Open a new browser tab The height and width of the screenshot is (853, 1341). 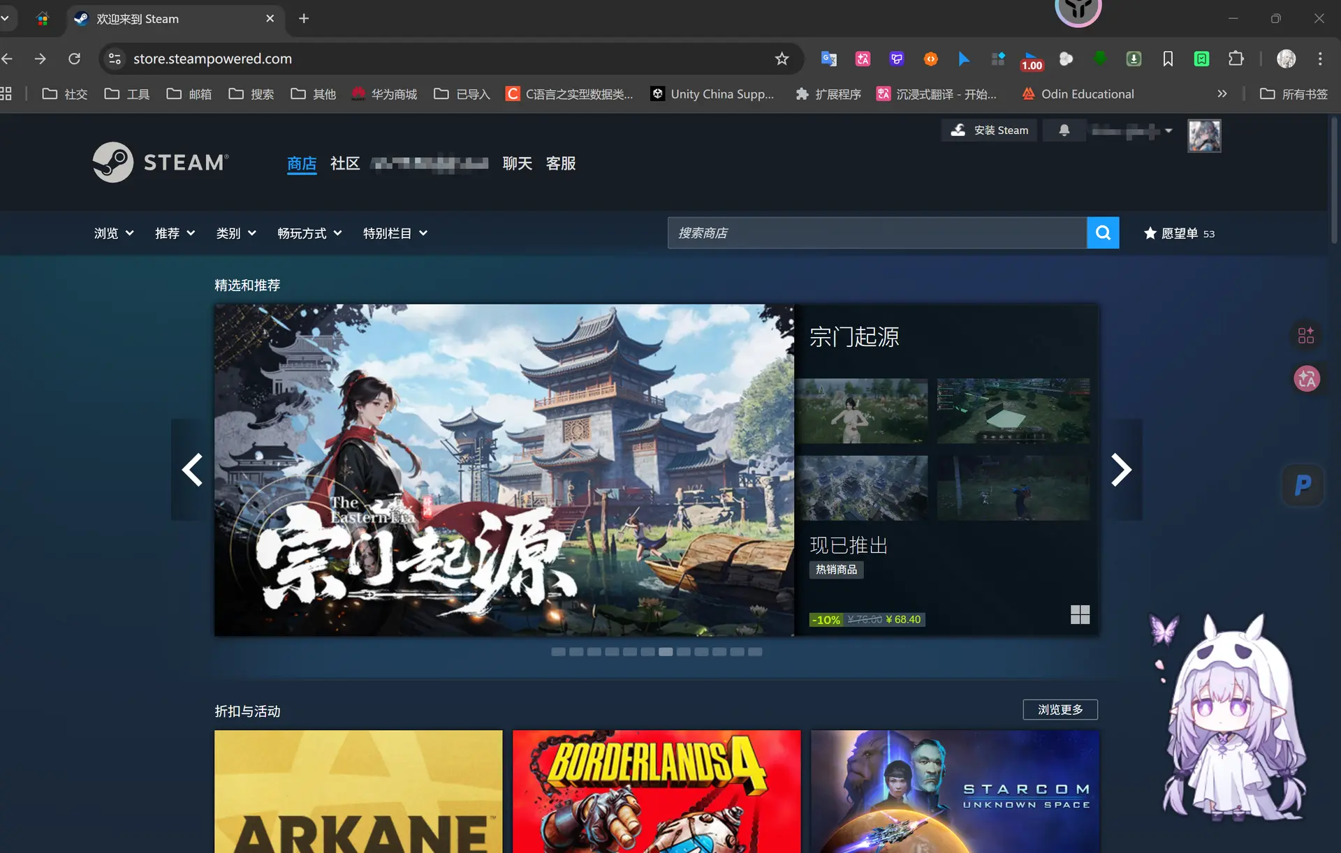click(303, 19)
